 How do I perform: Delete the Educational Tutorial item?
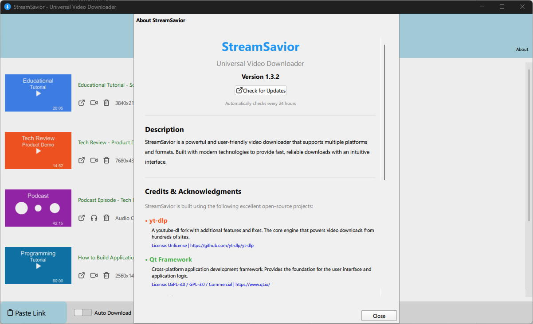(x=106, y=103)
